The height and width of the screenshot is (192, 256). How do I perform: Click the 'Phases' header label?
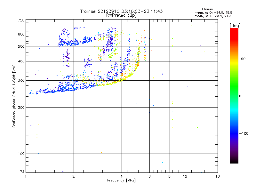tap(207, 9)
